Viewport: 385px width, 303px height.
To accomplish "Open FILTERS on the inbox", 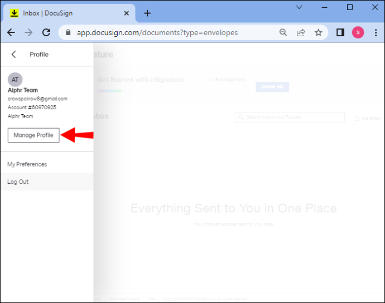I will point(367,119).
